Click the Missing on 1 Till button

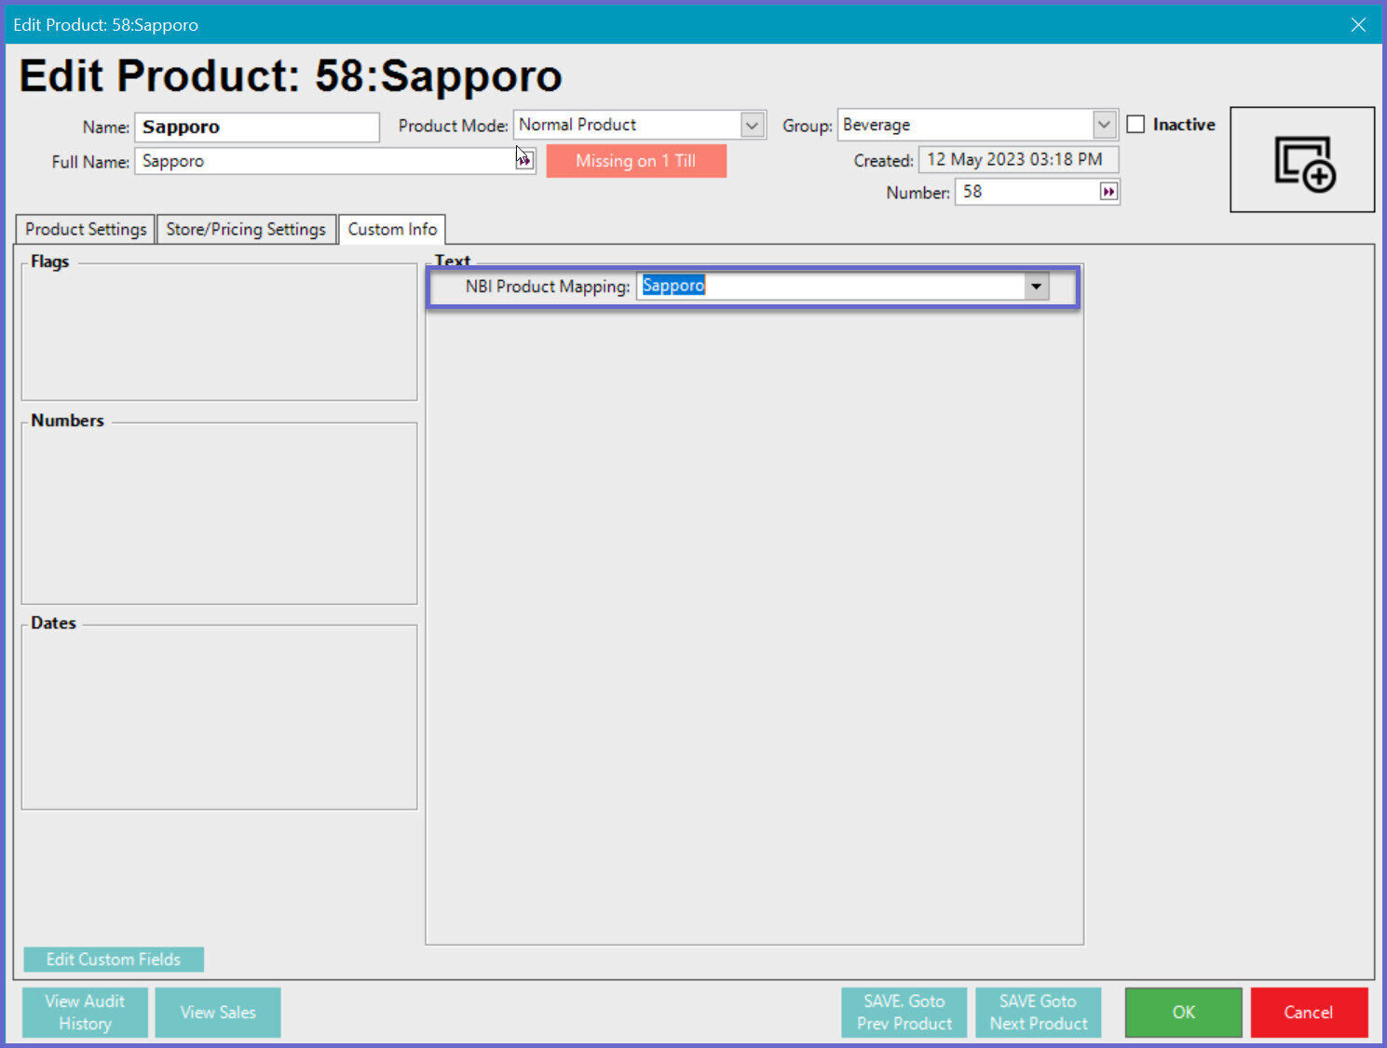click(x=636, y=160)
